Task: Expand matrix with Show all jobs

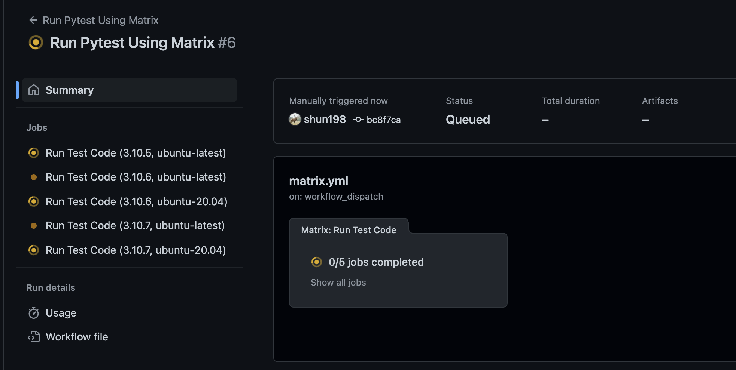Action: [338, 283]
